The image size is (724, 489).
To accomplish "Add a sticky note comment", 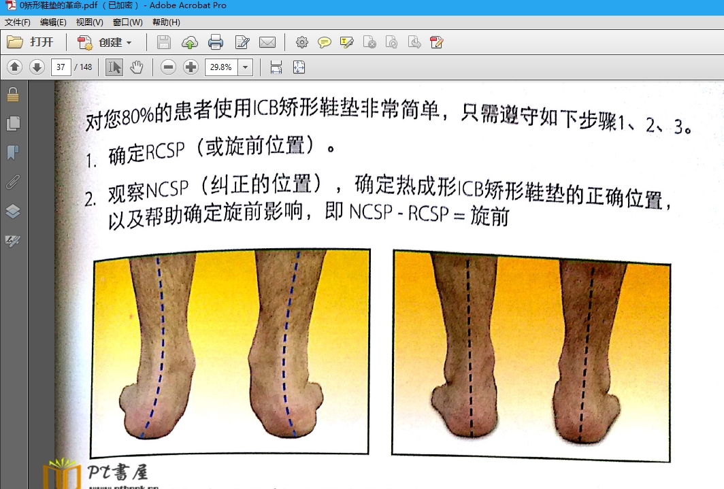I will point(325,43).
